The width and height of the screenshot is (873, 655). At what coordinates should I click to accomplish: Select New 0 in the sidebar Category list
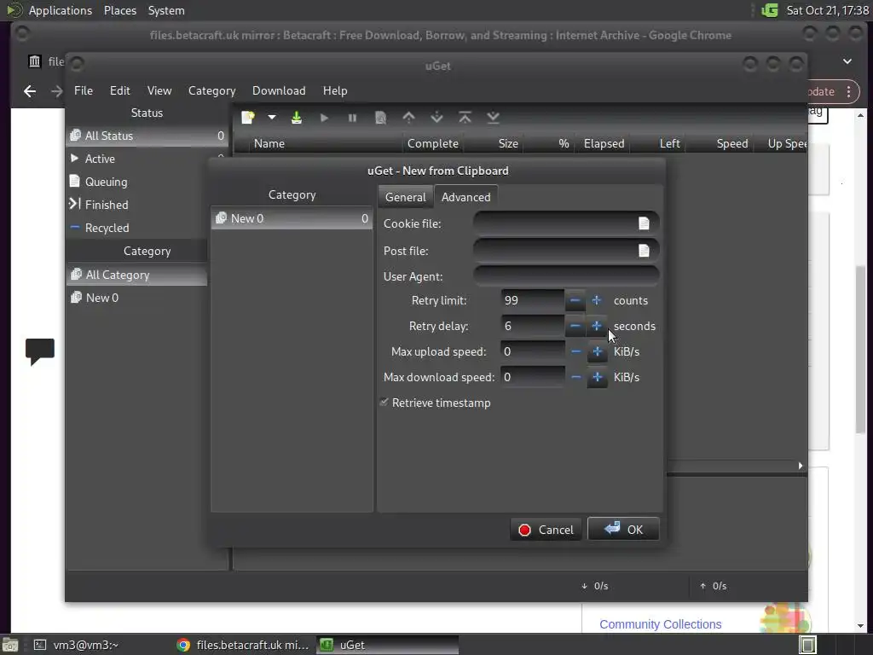136,298
